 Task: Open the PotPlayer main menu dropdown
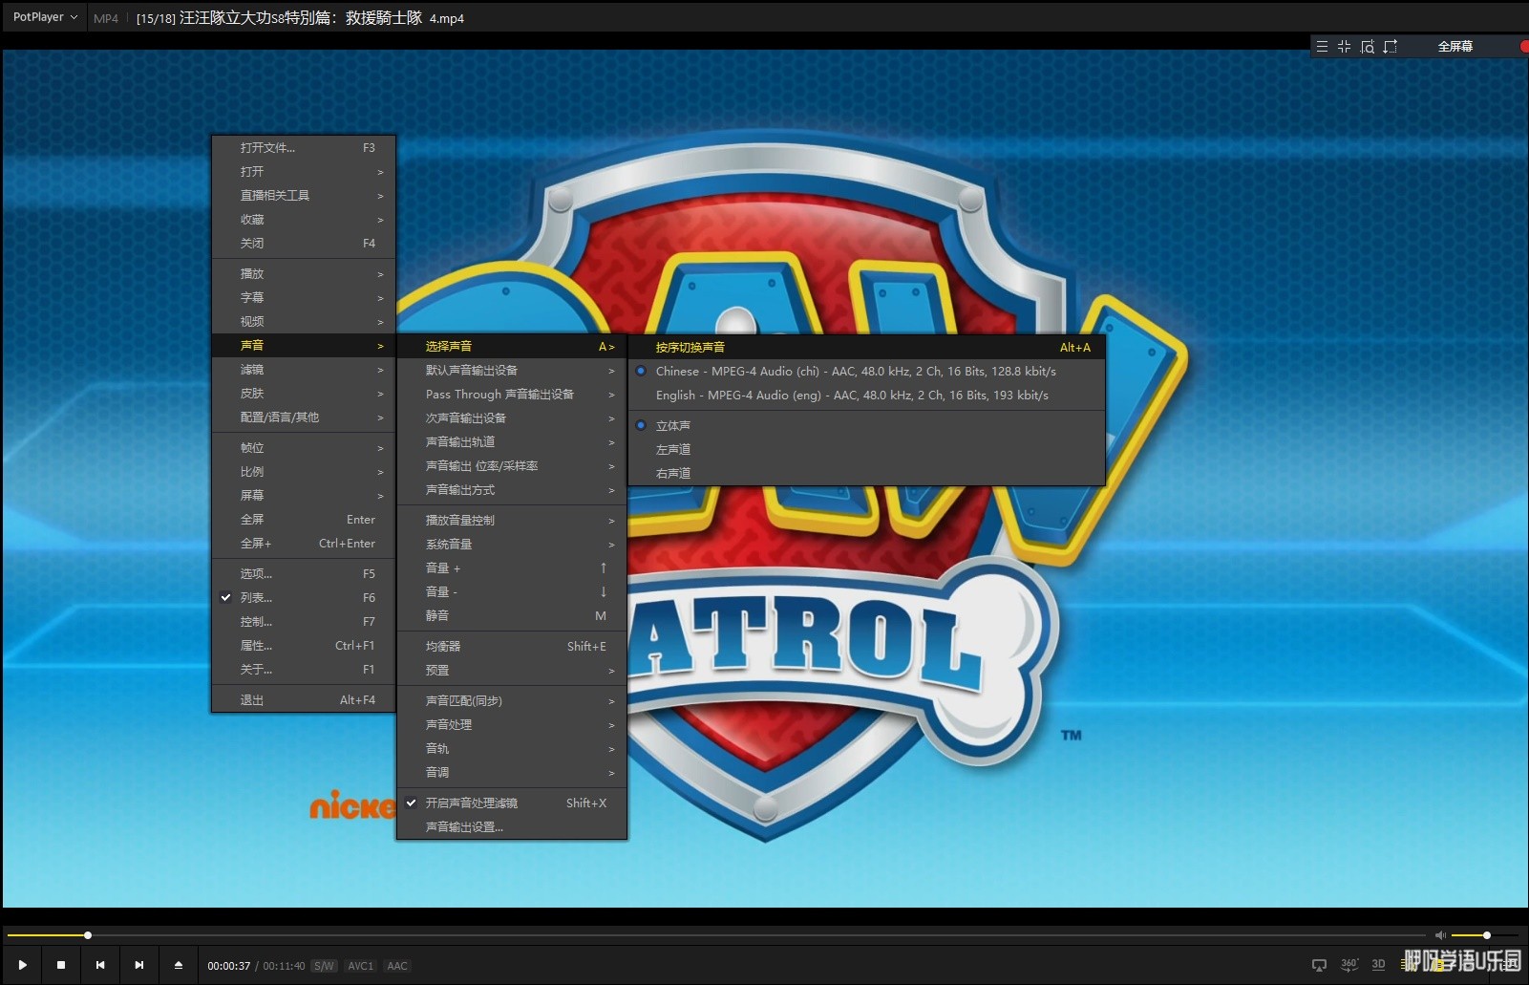click(x=45, y=17)
